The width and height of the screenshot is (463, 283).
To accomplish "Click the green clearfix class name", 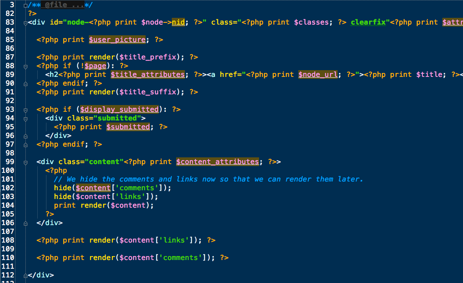I will tap(368, 22).
